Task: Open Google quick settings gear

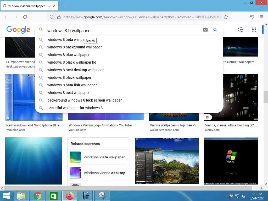Action: tap(241, 30)
